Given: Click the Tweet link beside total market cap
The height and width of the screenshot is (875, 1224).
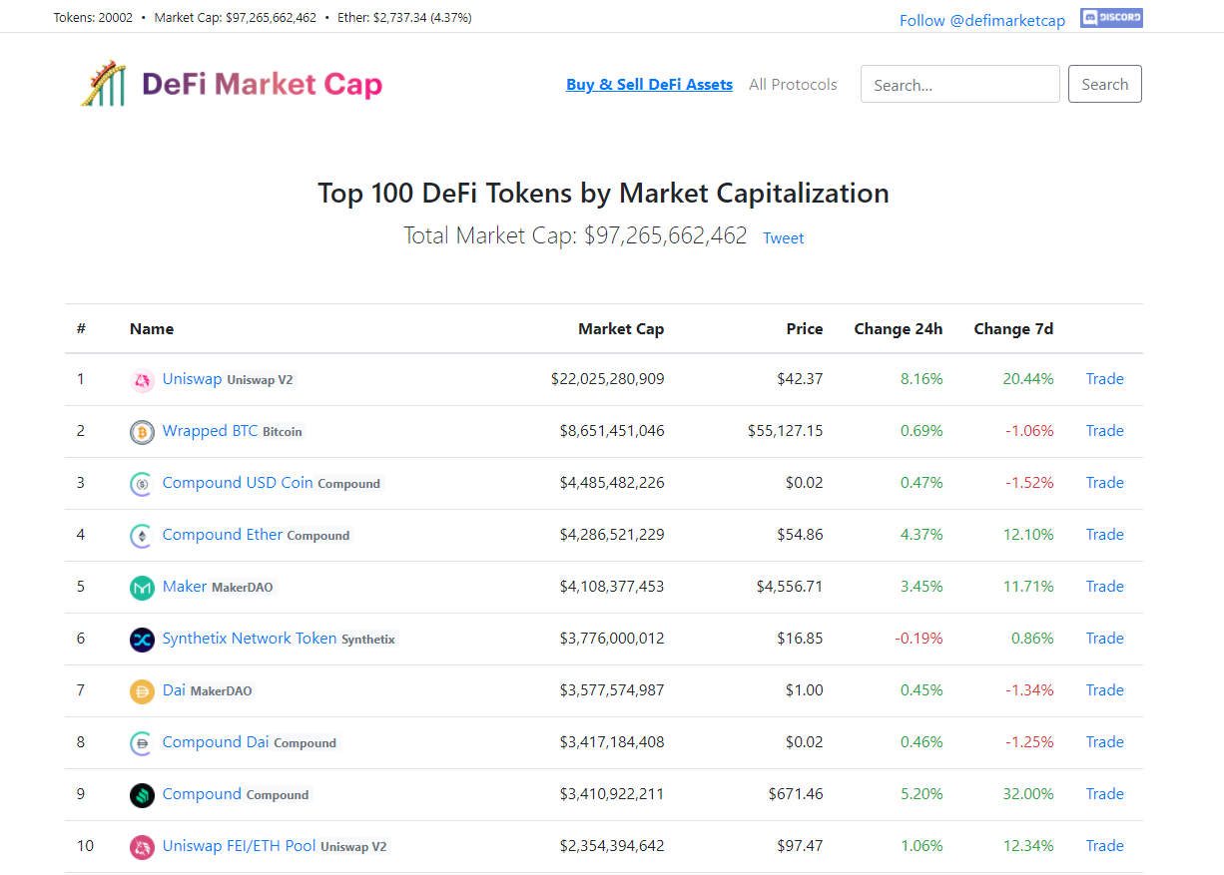Looking at the screenshot, I should pos(783,237).
